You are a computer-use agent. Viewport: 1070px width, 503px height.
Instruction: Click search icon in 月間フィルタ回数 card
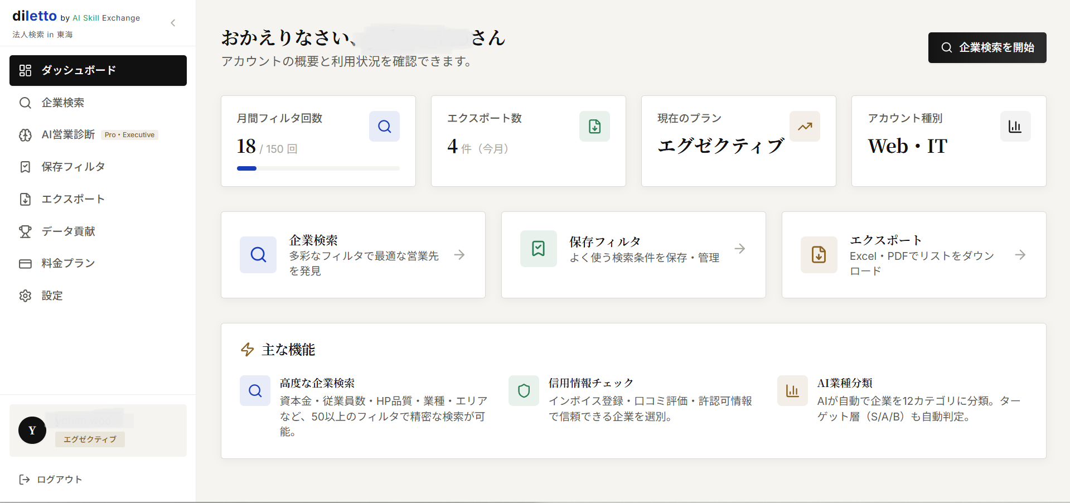tap(384, 127)
